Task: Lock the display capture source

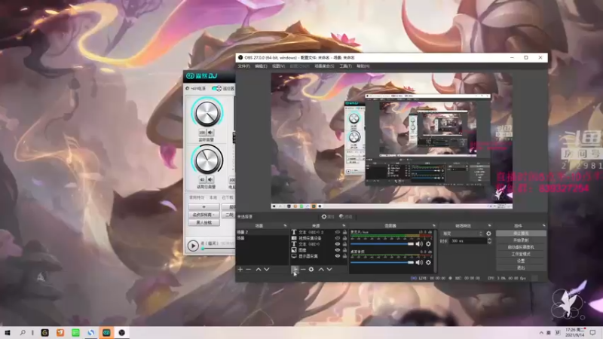Action: (344, 256)
